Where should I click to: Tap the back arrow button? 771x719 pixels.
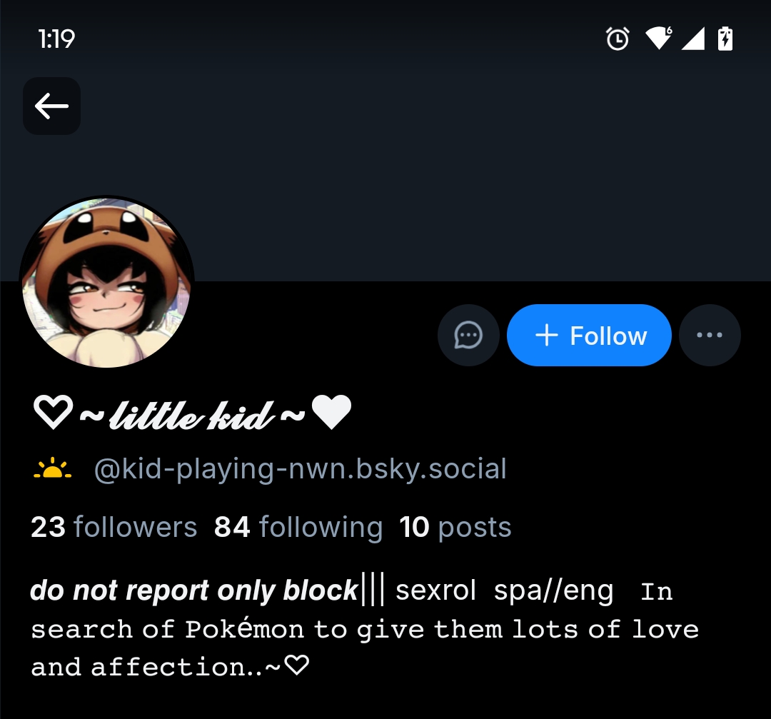[51, 106]
